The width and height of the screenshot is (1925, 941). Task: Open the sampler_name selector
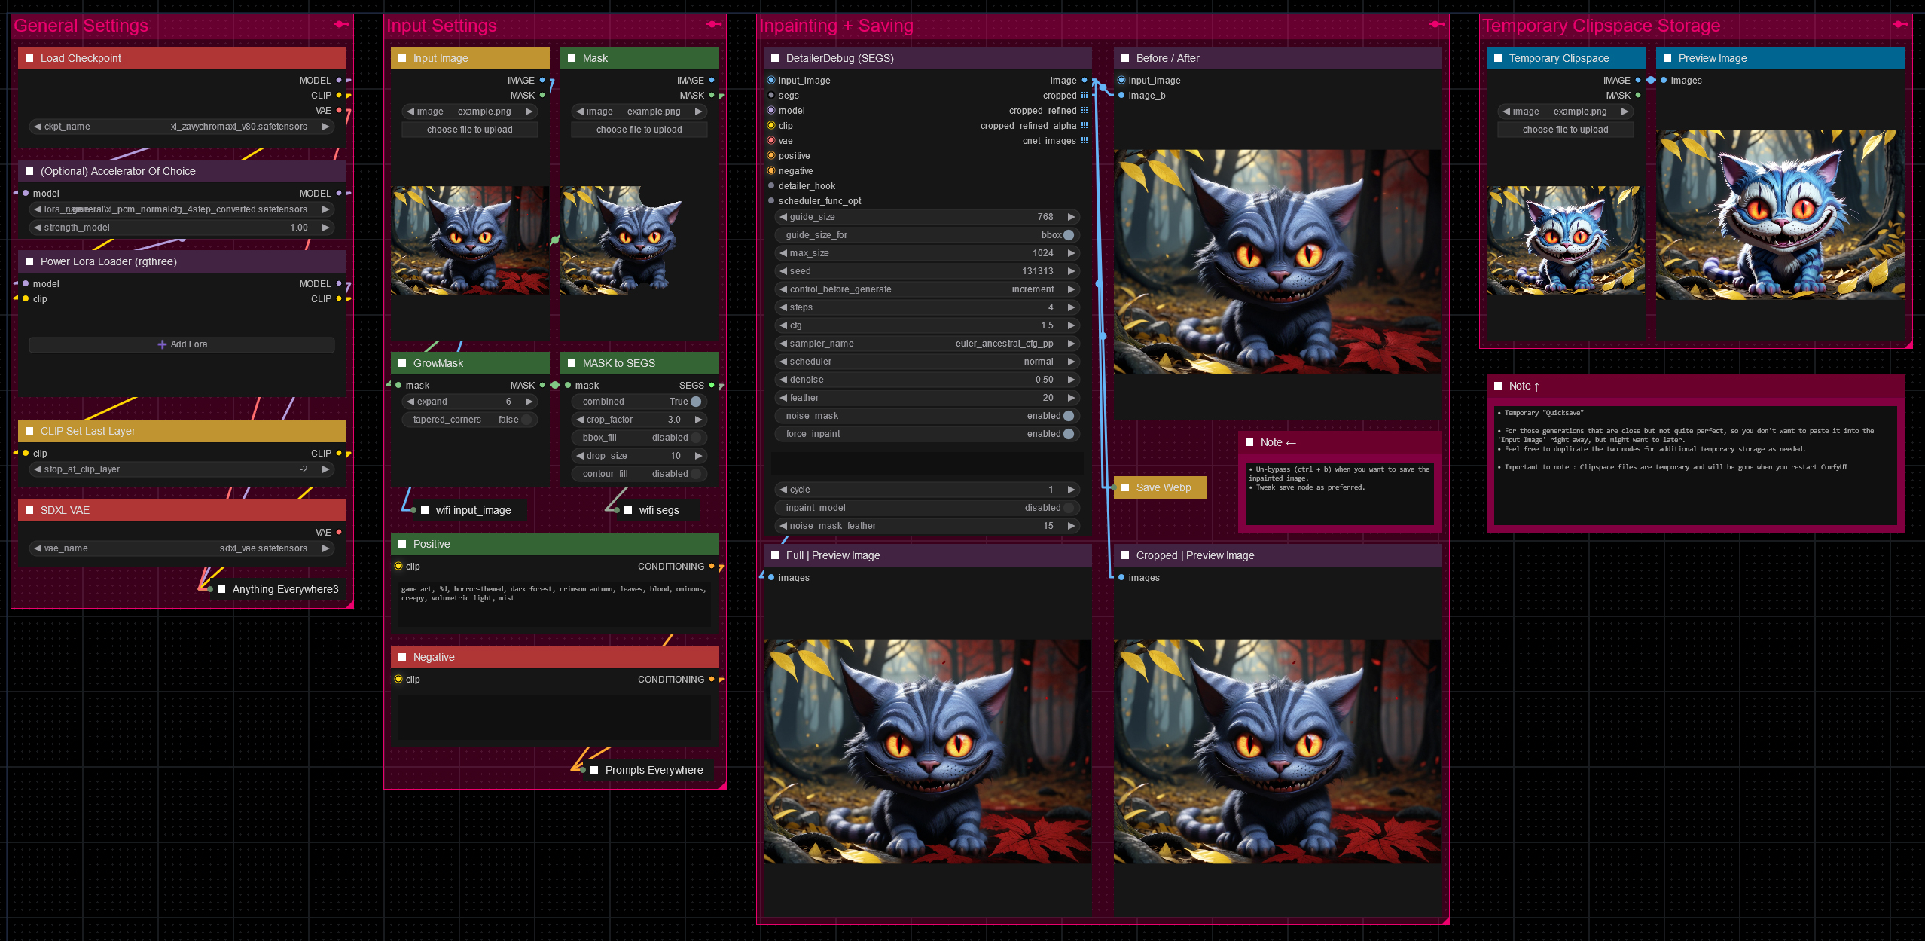coord(926,344)
